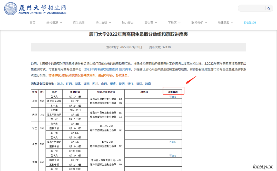Open the 下载区 dropdown menu
277x171 pixels.
click(174, 22)
